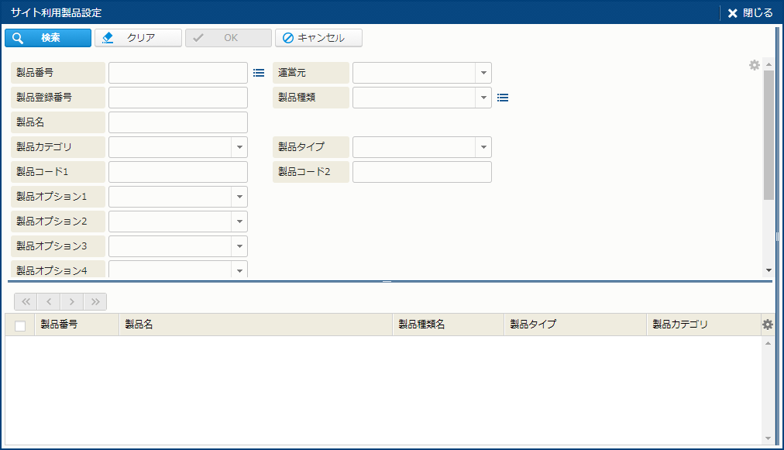Viewport: 784px width, 450px height.
Task: Go to previous page of results
Action: point(48,302)
